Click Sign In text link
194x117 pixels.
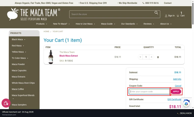point(171,16)
